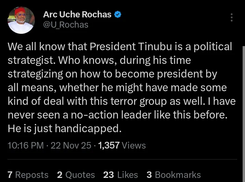
Task: Click the 22 Nov 25 date
Action: pos(71,145)
